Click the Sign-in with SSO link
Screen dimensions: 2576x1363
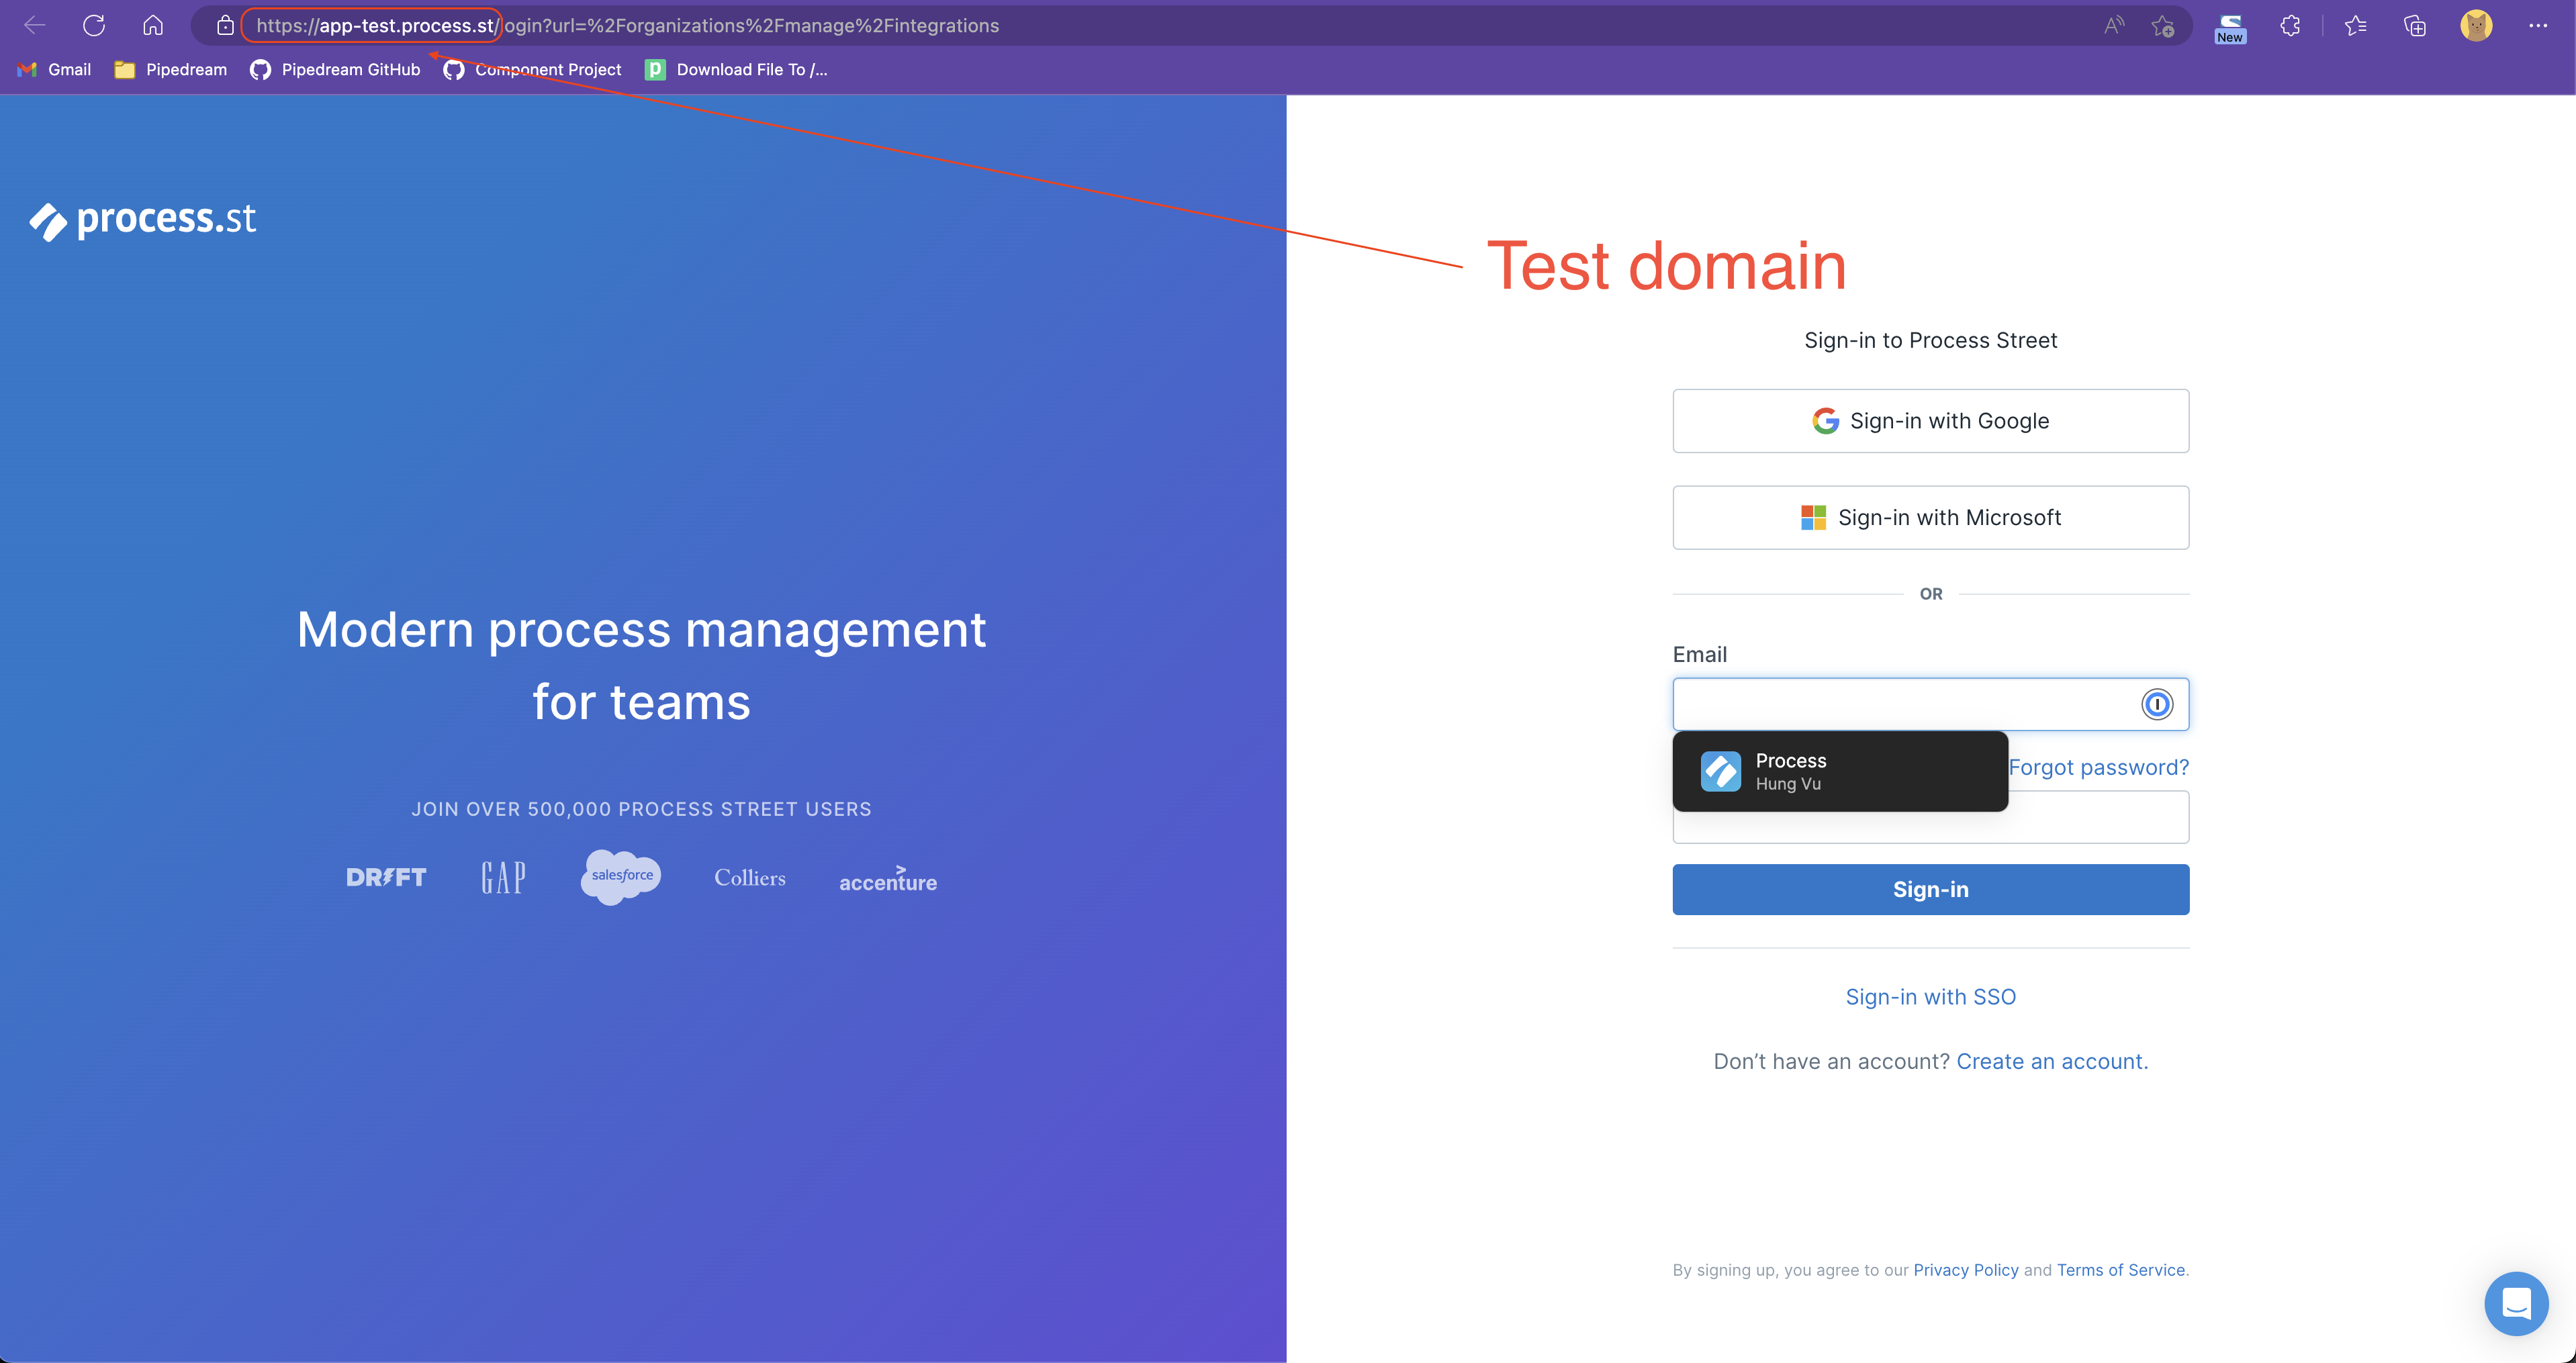pos(1930,996)
